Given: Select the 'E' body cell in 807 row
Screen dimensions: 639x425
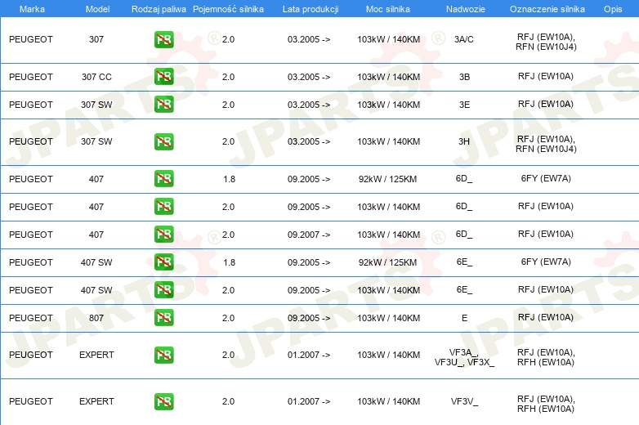Looking at the screenshot, I should click(x=465, y=318).
